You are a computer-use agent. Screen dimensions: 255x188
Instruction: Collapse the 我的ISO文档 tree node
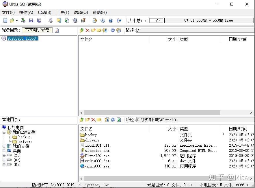tap(4, 132)
